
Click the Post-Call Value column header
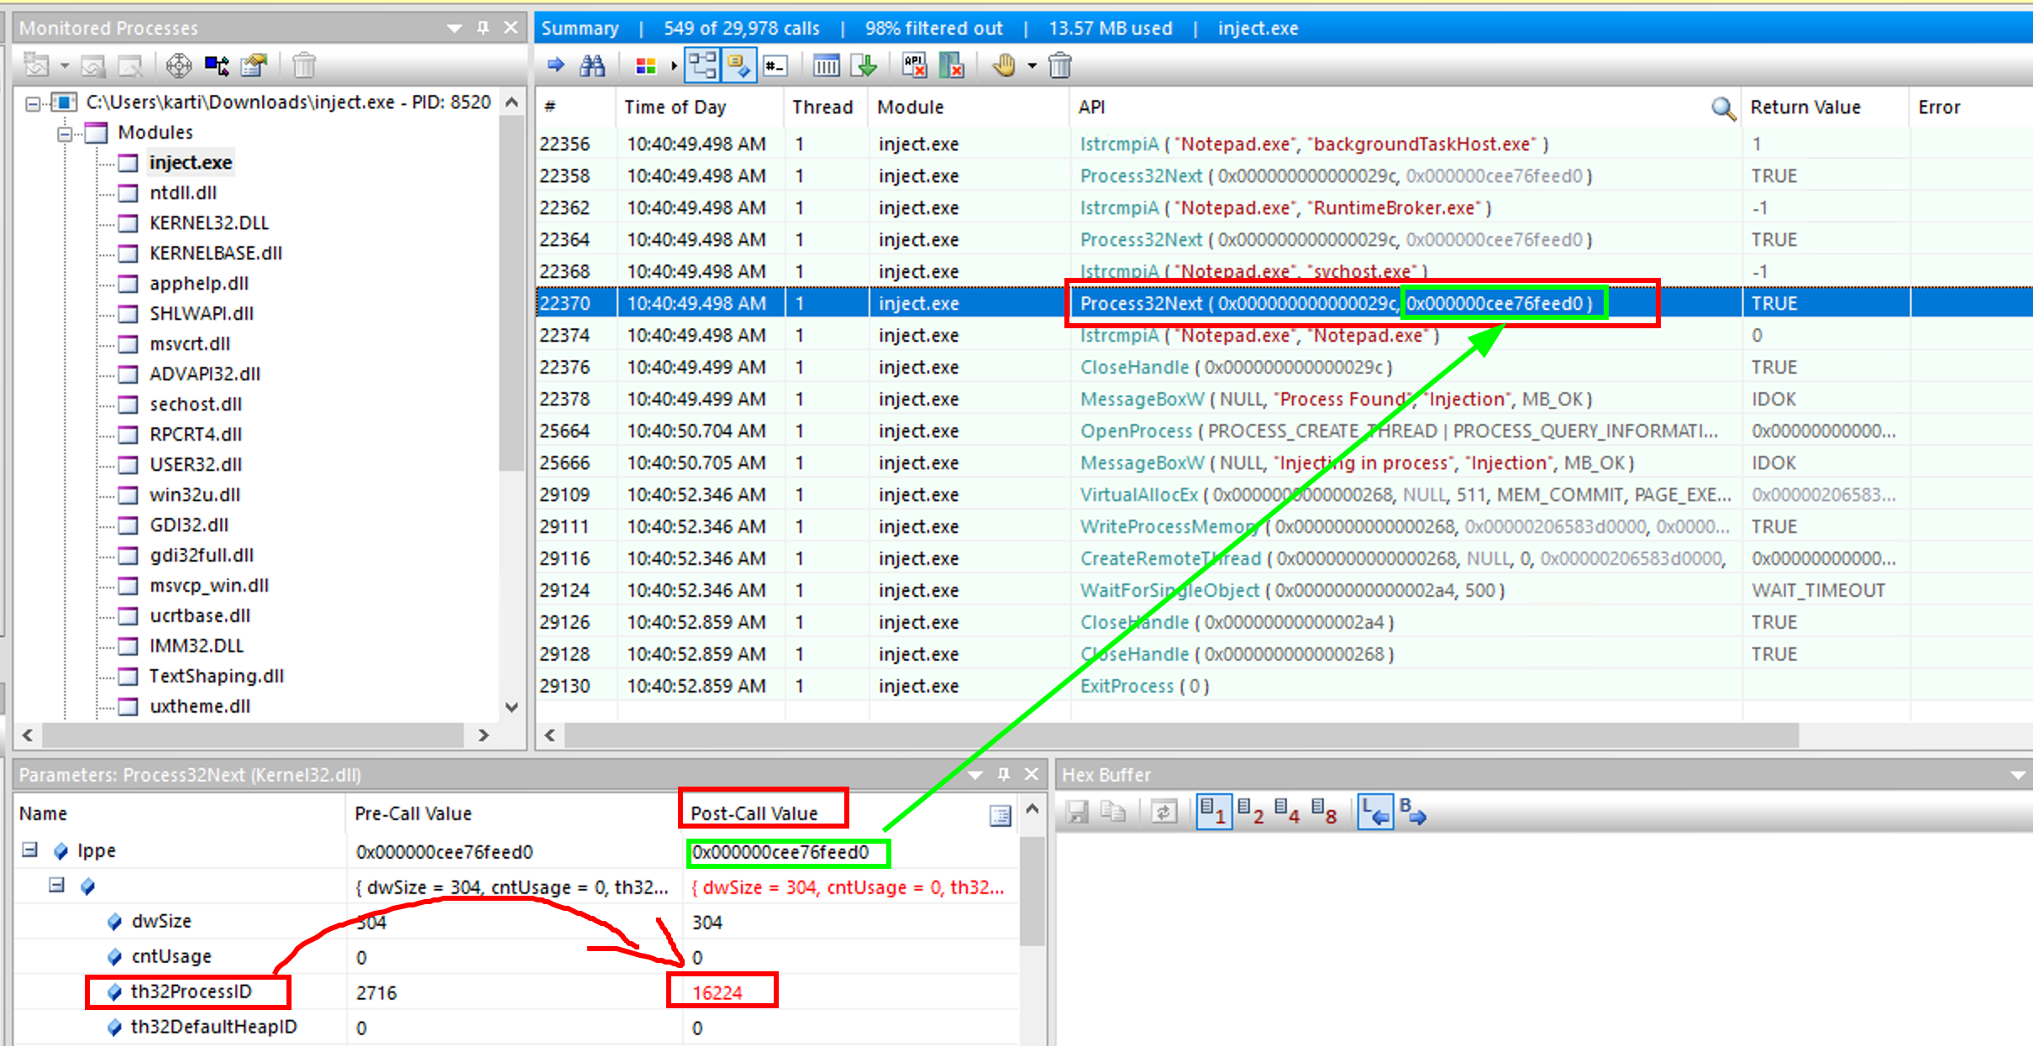pos(754,813)
